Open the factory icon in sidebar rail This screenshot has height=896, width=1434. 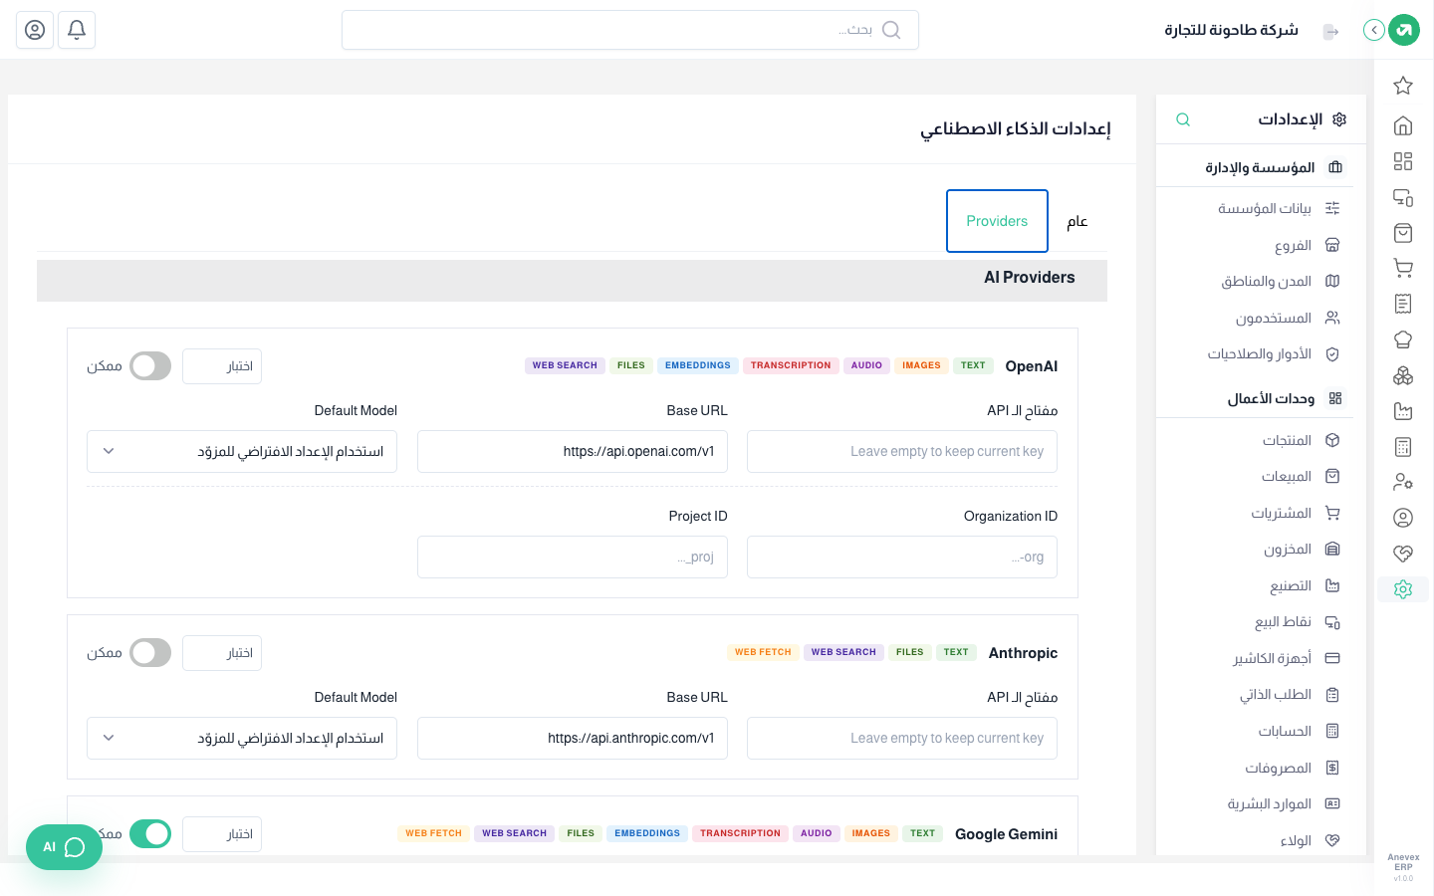[1403, 411]
